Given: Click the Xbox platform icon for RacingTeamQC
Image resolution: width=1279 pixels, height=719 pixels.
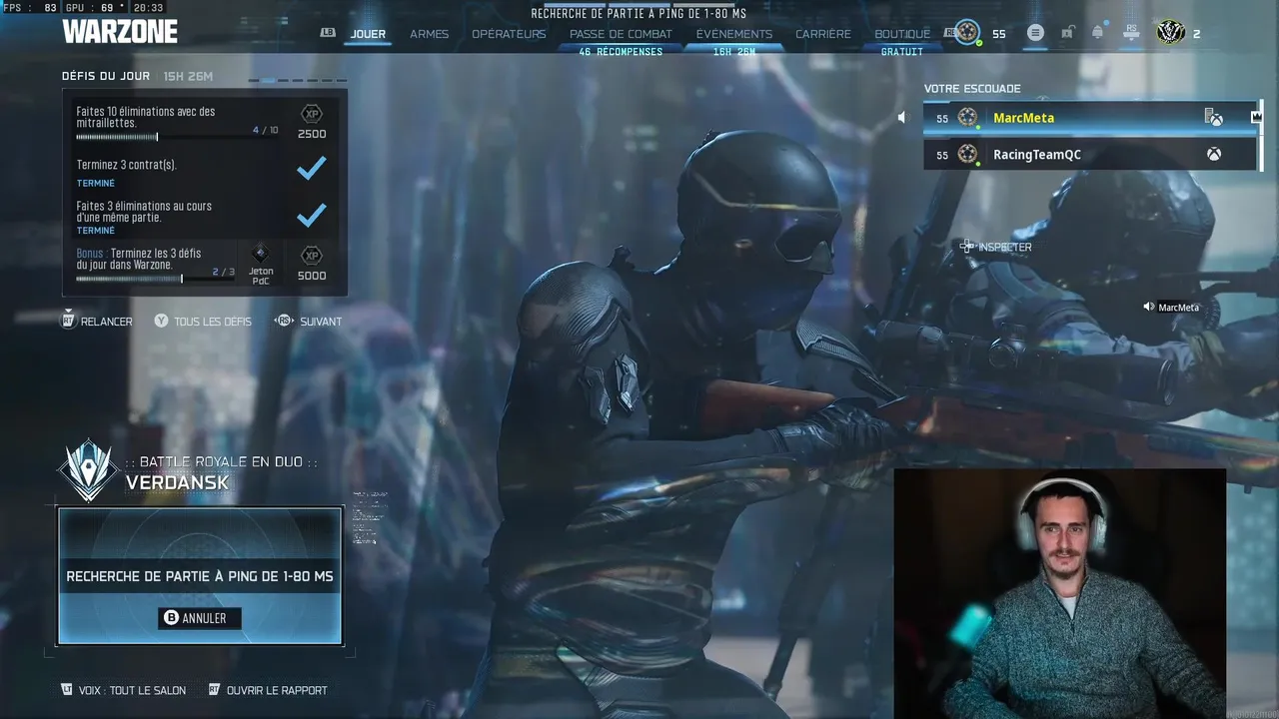Looking at the screenshot, I should (x=1213, y=154).
